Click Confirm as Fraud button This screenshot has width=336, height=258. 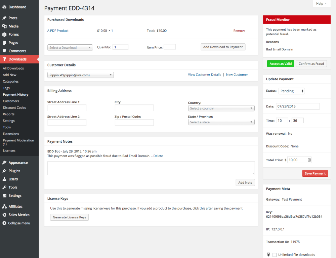coord(311,63)
